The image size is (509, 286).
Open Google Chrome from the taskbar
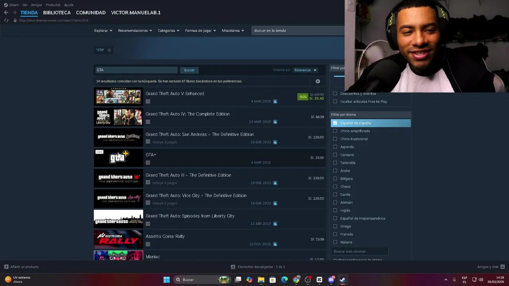[296, 280]
